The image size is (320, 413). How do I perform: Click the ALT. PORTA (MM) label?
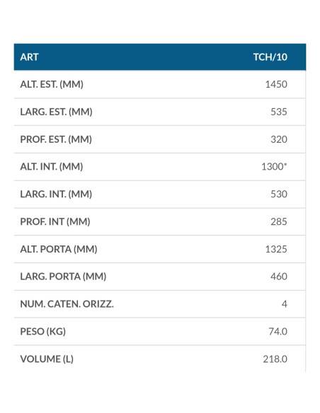(x=59, y=249)
